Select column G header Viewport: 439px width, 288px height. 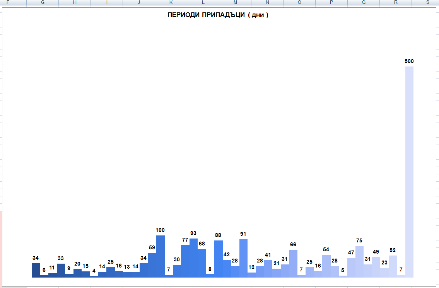pyautogui.click(x=43, y=2)
